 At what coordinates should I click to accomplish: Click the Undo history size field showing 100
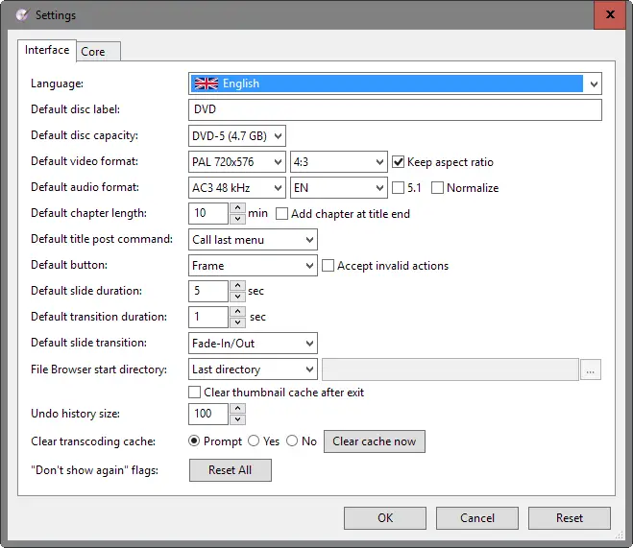click(208, 414)
